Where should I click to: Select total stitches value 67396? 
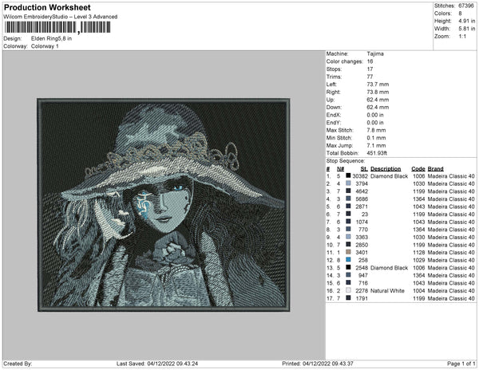466,6
